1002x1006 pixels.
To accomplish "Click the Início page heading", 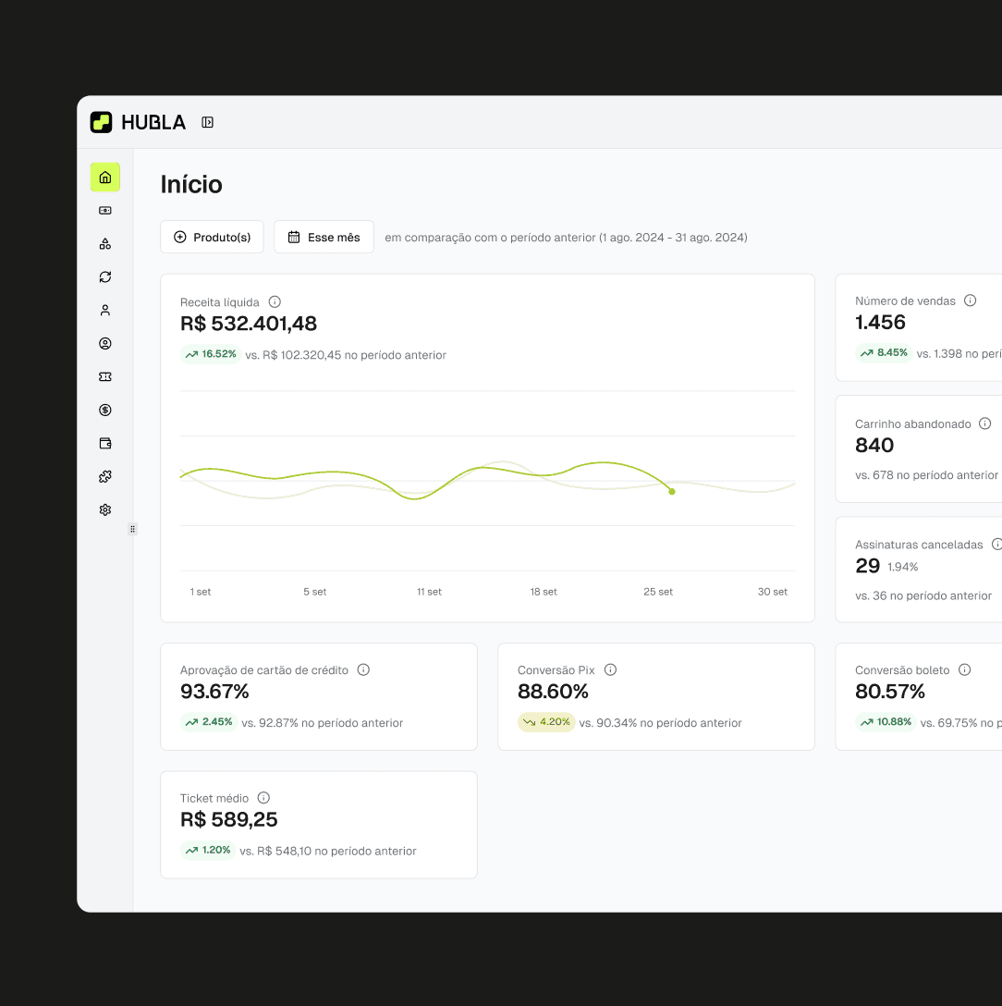I will coord(191,185).
